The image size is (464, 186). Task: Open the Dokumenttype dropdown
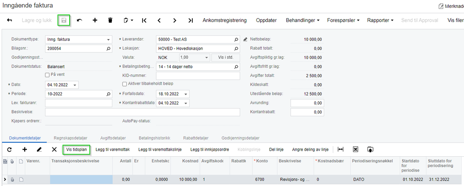click(108, 40)
